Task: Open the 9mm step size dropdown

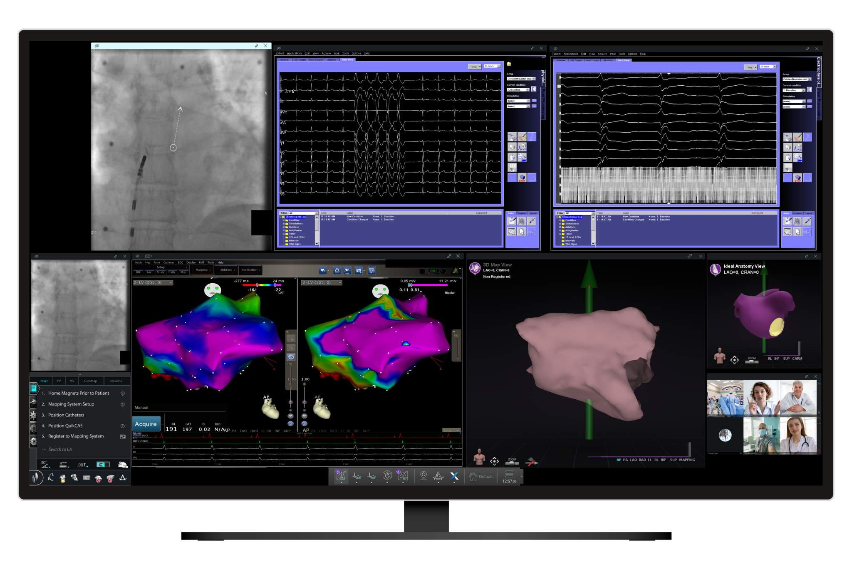Action: [x=64, y=464]
